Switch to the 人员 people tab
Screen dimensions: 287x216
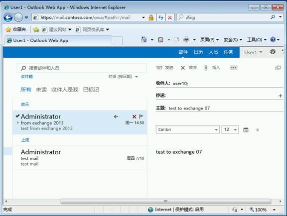pos(213,52)
